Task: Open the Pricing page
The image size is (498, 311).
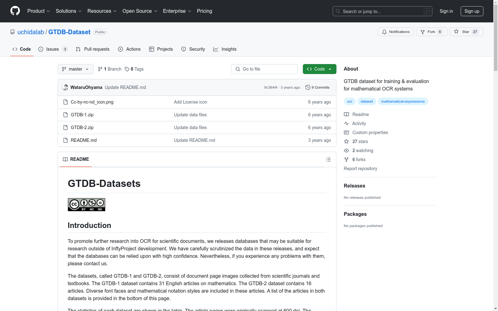Action: click(204, 11)
